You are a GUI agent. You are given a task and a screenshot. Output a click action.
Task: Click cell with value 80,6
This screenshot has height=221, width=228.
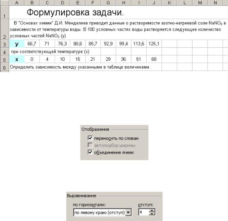point(78,44)
